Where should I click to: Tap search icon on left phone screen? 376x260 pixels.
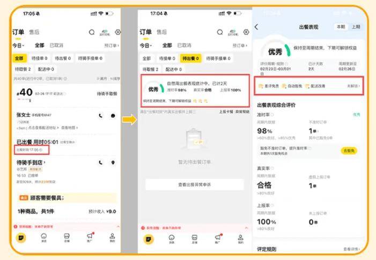coord(92,32)
